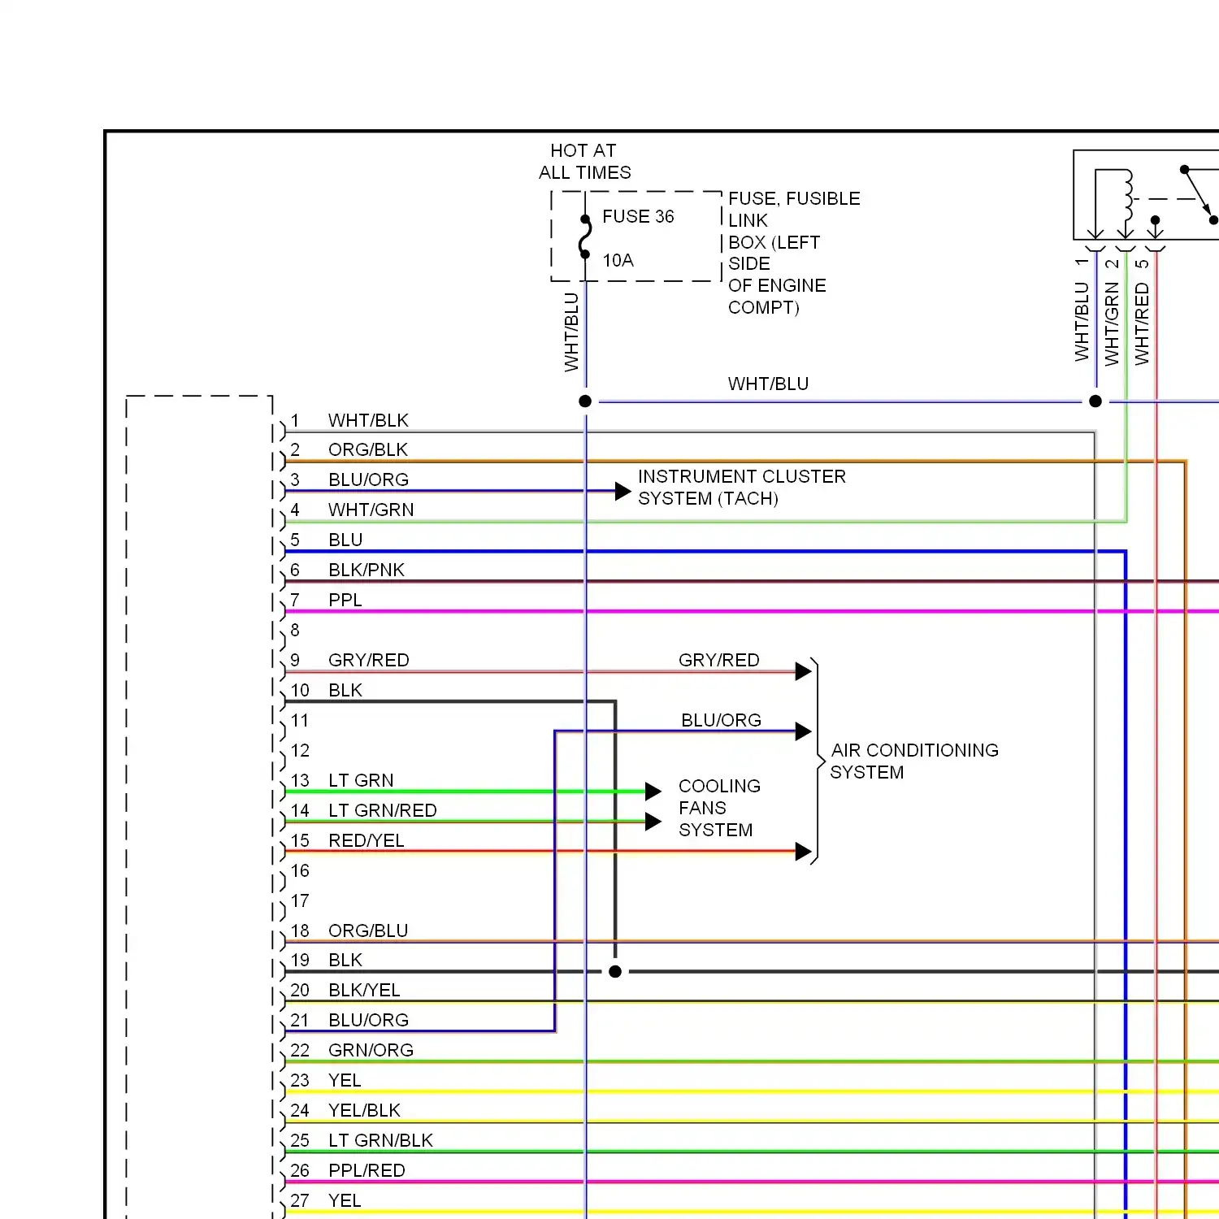This screenshot has width=1219, height=1219.
Task: Click the COOLING FANS SYSTEM label
Action: coord(719,808)
